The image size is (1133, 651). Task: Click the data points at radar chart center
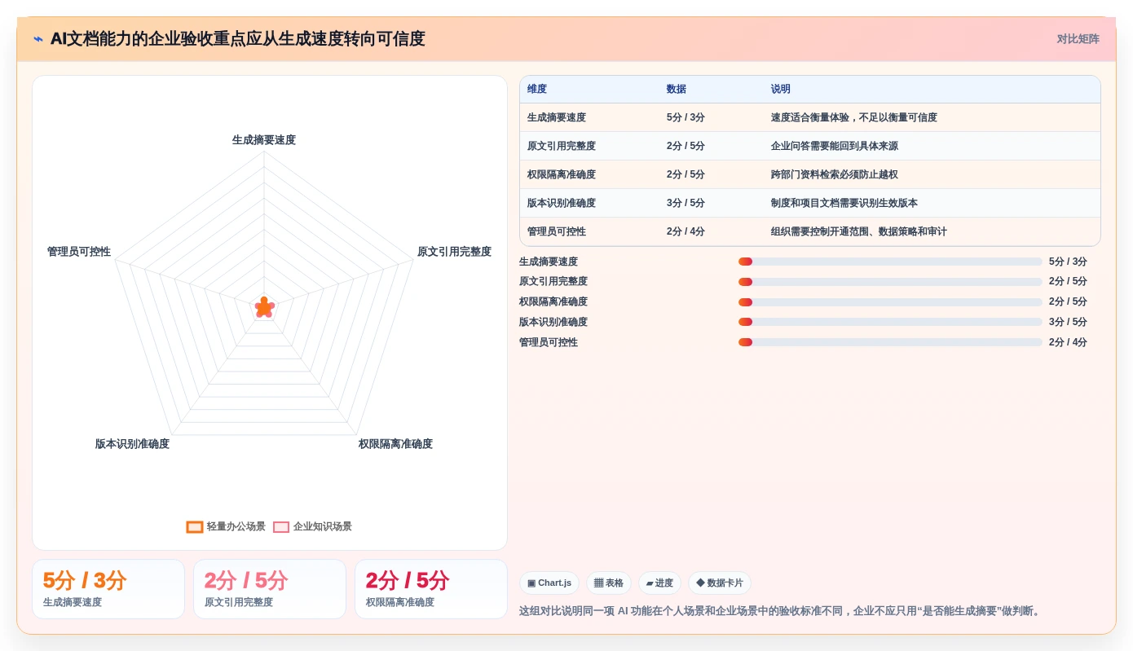[x=264, y=307]
